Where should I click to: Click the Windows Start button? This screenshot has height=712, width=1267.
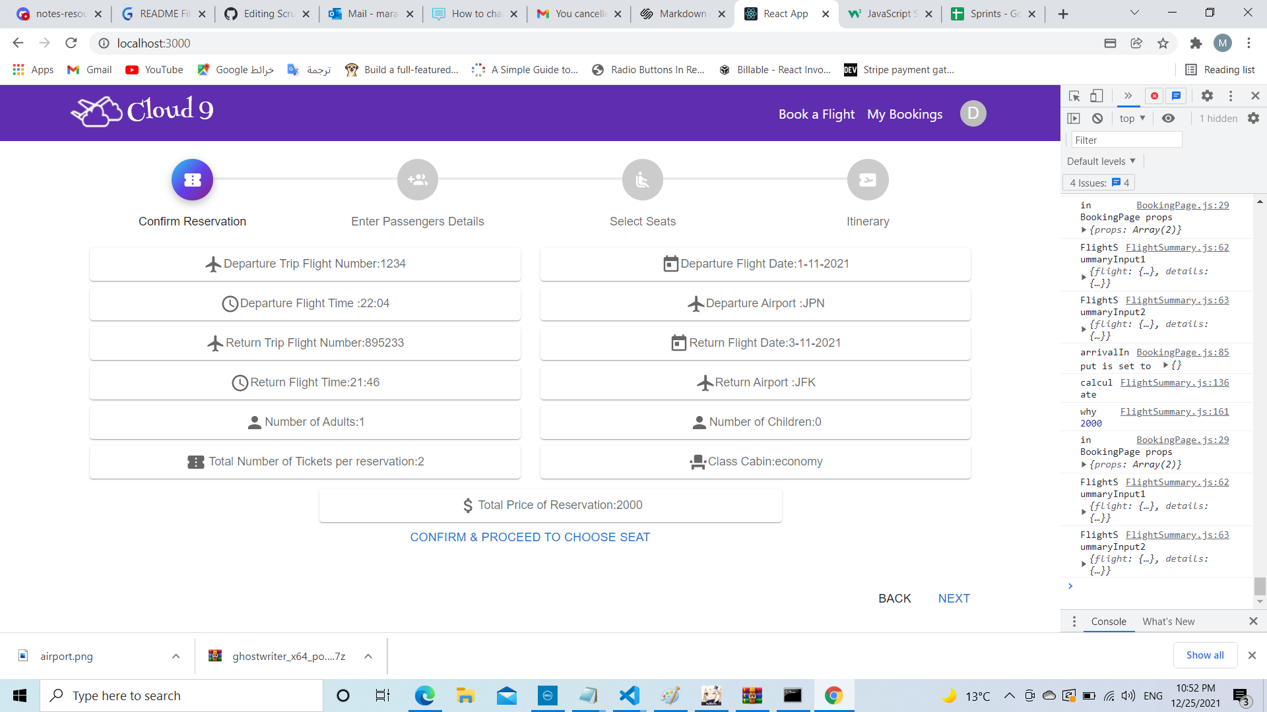(20, 696)
